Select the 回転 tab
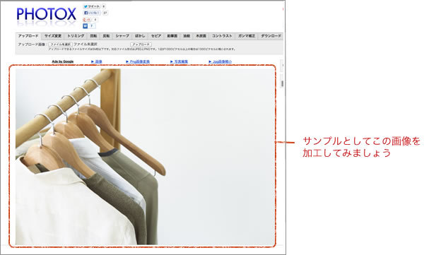Image resolution: width=429 pixels, height=255 pixels. tap(93, 36)
